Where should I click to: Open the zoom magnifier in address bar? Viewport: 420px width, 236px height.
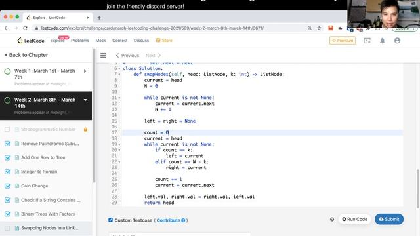(x=310, y=28)
